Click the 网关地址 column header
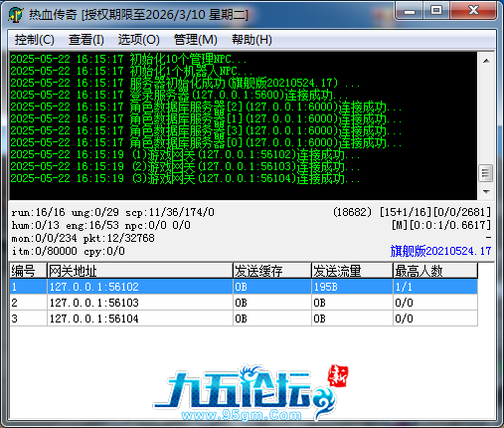 click(x=140, y=271)
